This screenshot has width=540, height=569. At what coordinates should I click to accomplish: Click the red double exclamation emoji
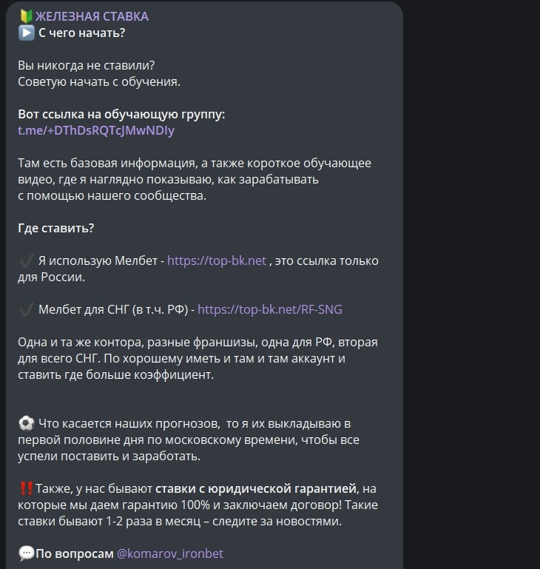click(26, 488)
